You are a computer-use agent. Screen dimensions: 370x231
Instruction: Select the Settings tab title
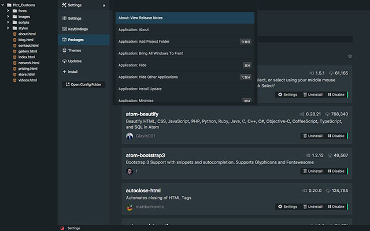[75, 5]
